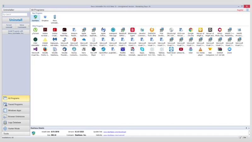Open the Logs Database section
Viewport: 252px width, 142px height.
tap(16, 122)
